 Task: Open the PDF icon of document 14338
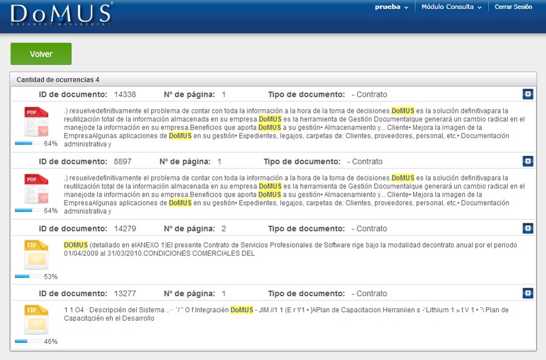pyautogui.click(x=36, y=122)
